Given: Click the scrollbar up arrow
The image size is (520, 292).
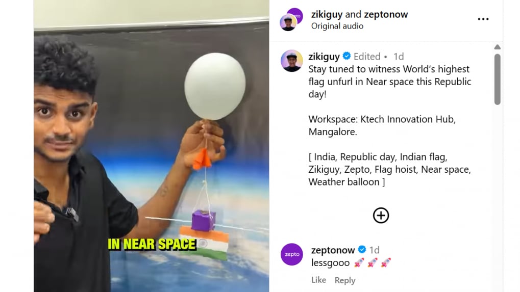Looking at the screenshot, I should pyautogui.click(x=497, y=47).
